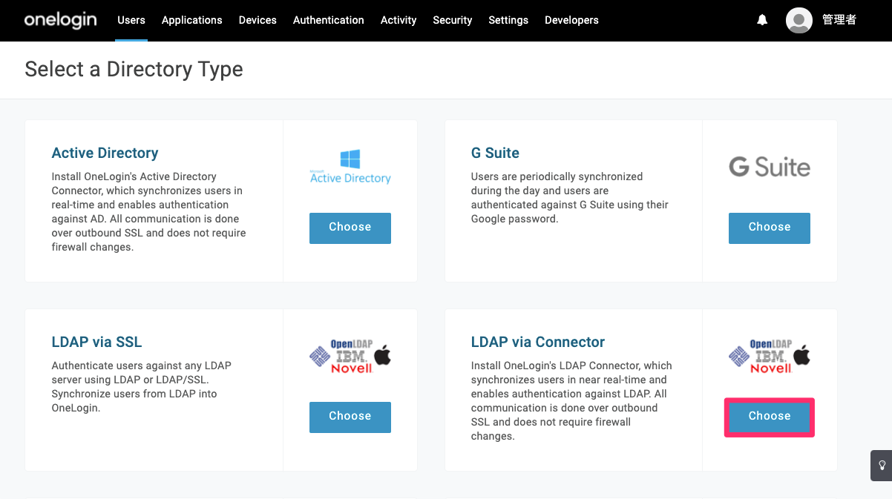892x499 pixels.
Task: Click the LDAP via Connector heading
Action: tap(538, 343)
